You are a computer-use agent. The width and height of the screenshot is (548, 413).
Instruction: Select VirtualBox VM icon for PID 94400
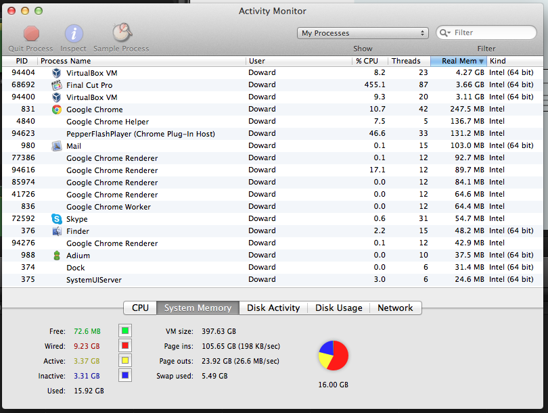[56, 97]
